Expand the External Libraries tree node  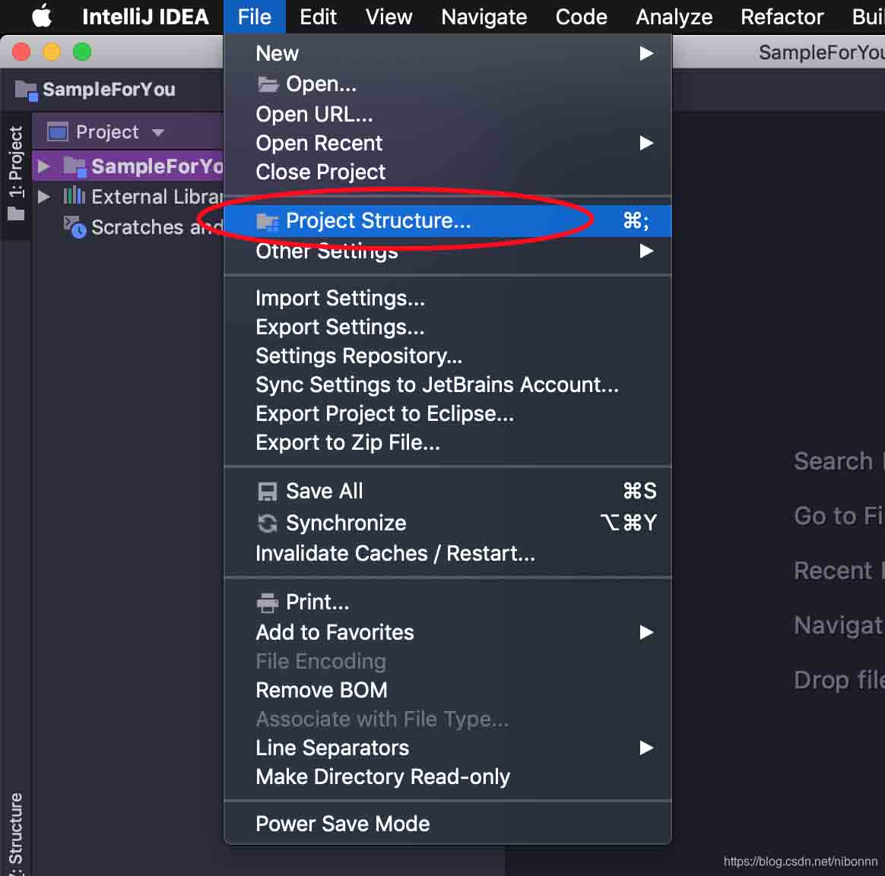(x=43, y=197)
